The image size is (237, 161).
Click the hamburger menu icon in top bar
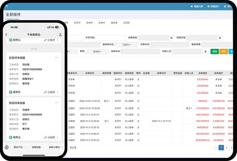click(7, 6)
